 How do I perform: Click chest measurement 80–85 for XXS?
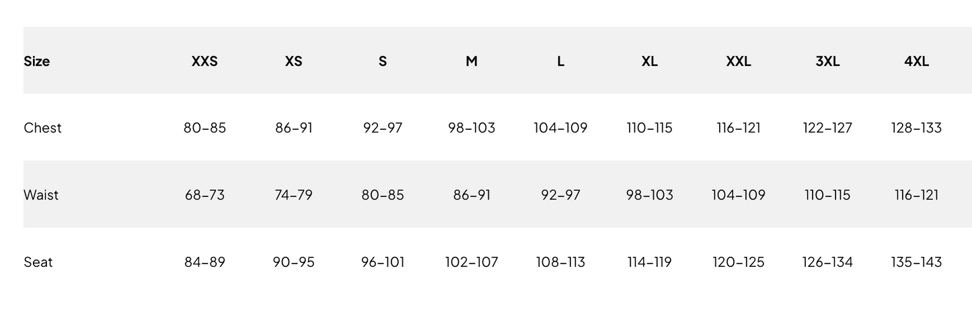point(204,128)
